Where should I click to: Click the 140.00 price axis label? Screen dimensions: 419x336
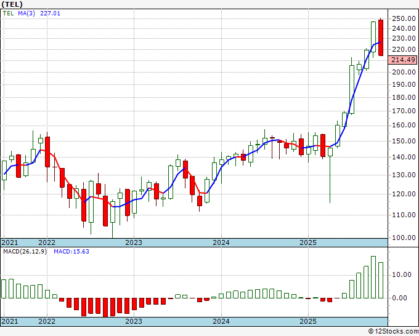pyautogui.click(x=404, y=157)
